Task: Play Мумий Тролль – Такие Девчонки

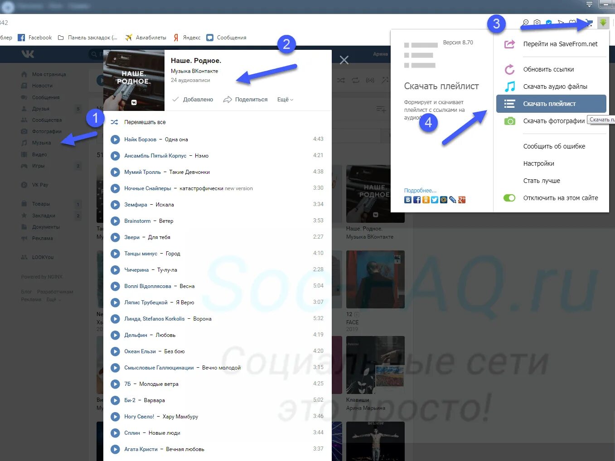Action: coord(115,172)
